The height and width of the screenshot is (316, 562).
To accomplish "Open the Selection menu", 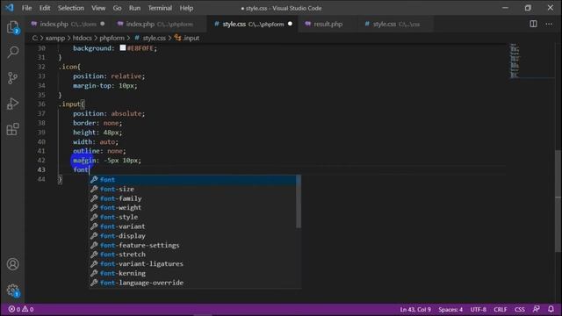I will (70, 8).
